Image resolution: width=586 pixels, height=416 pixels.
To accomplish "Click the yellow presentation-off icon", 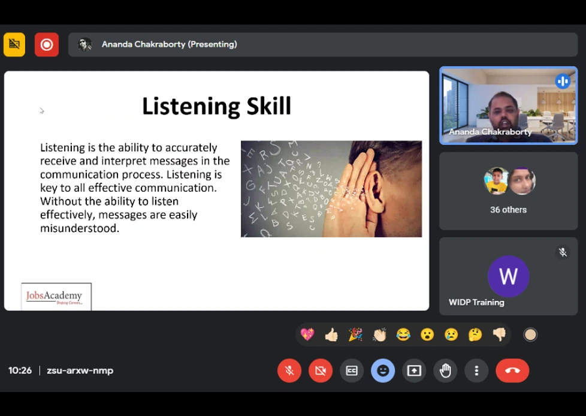I will pyautogui.click(x=14, y=44).
